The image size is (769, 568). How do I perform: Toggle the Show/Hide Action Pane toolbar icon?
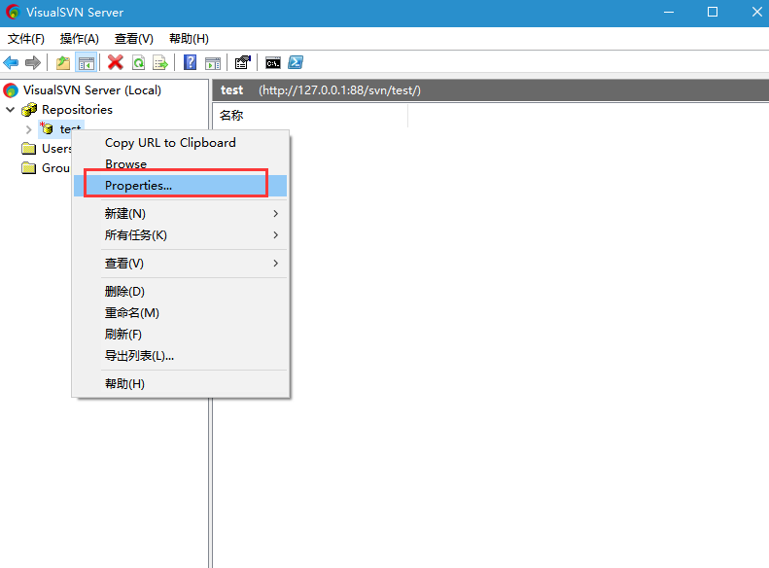[x=213, y=63]
